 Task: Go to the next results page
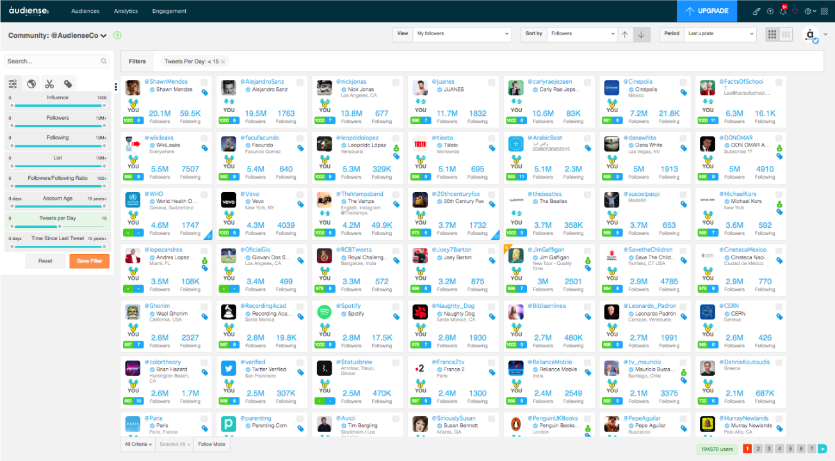[822, 449]
